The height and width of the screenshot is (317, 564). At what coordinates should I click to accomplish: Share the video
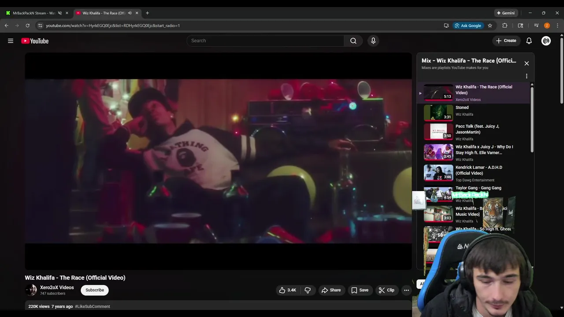click(x=331, y=290)
